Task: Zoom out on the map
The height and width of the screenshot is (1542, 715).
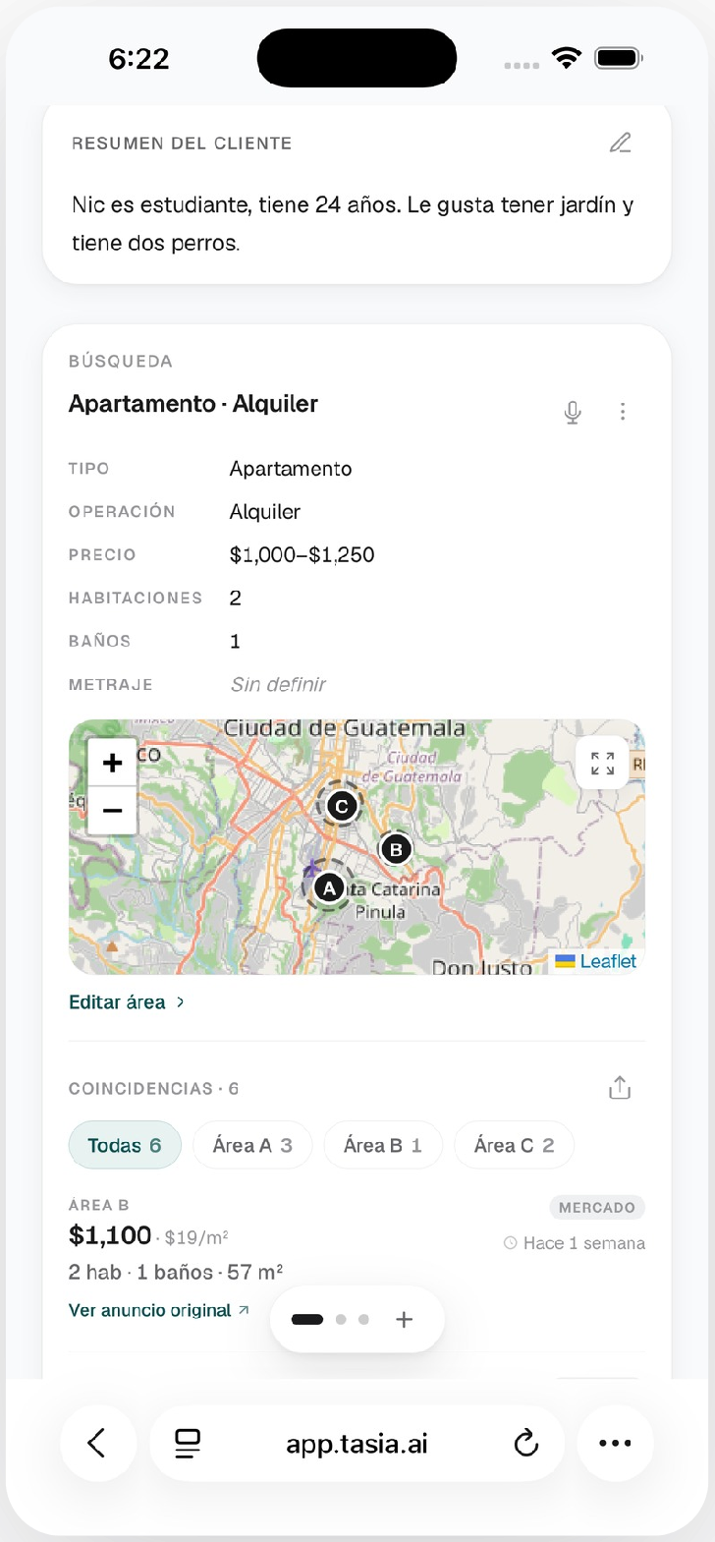Action: pos(112,811)
